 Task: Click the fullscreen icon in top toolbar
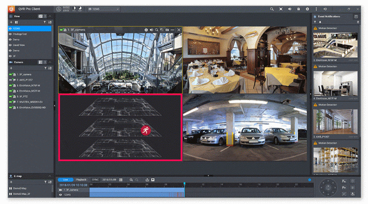[x=281, y=9]
